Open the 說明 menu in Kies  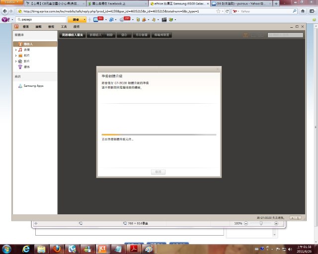76,26
